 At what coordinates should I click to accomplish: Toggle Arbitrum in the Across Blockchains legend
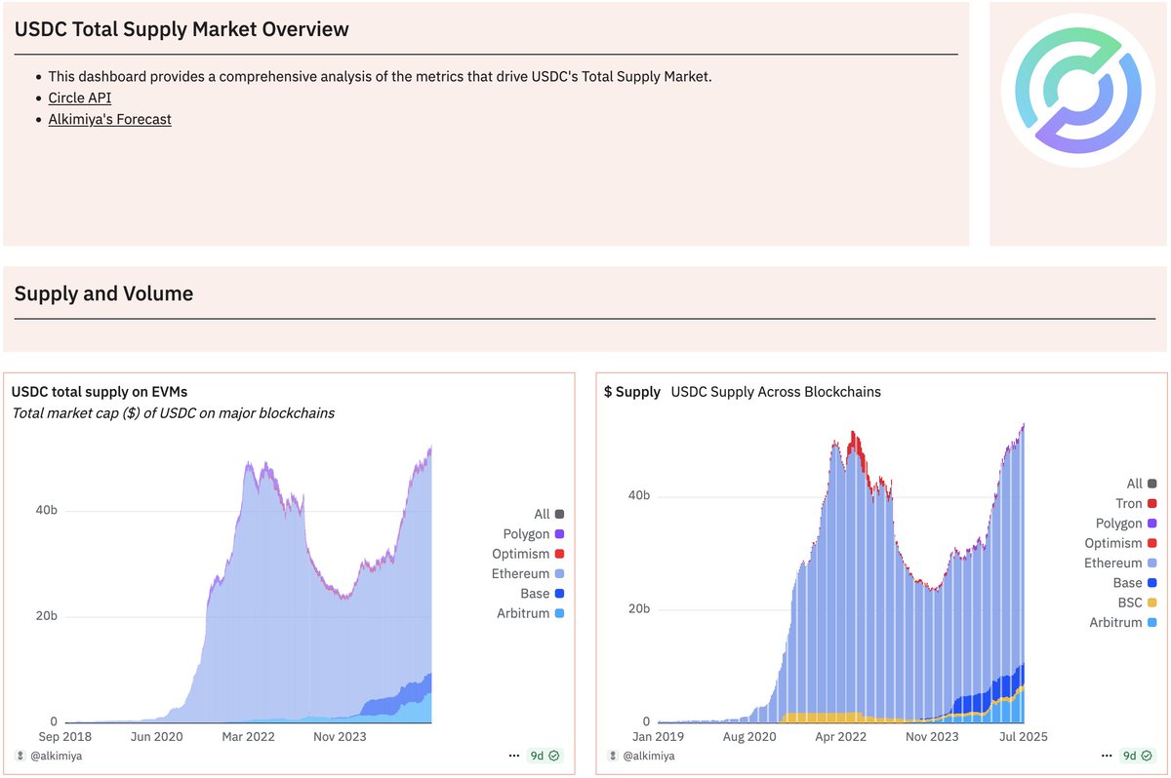(x=1123, y=622)
